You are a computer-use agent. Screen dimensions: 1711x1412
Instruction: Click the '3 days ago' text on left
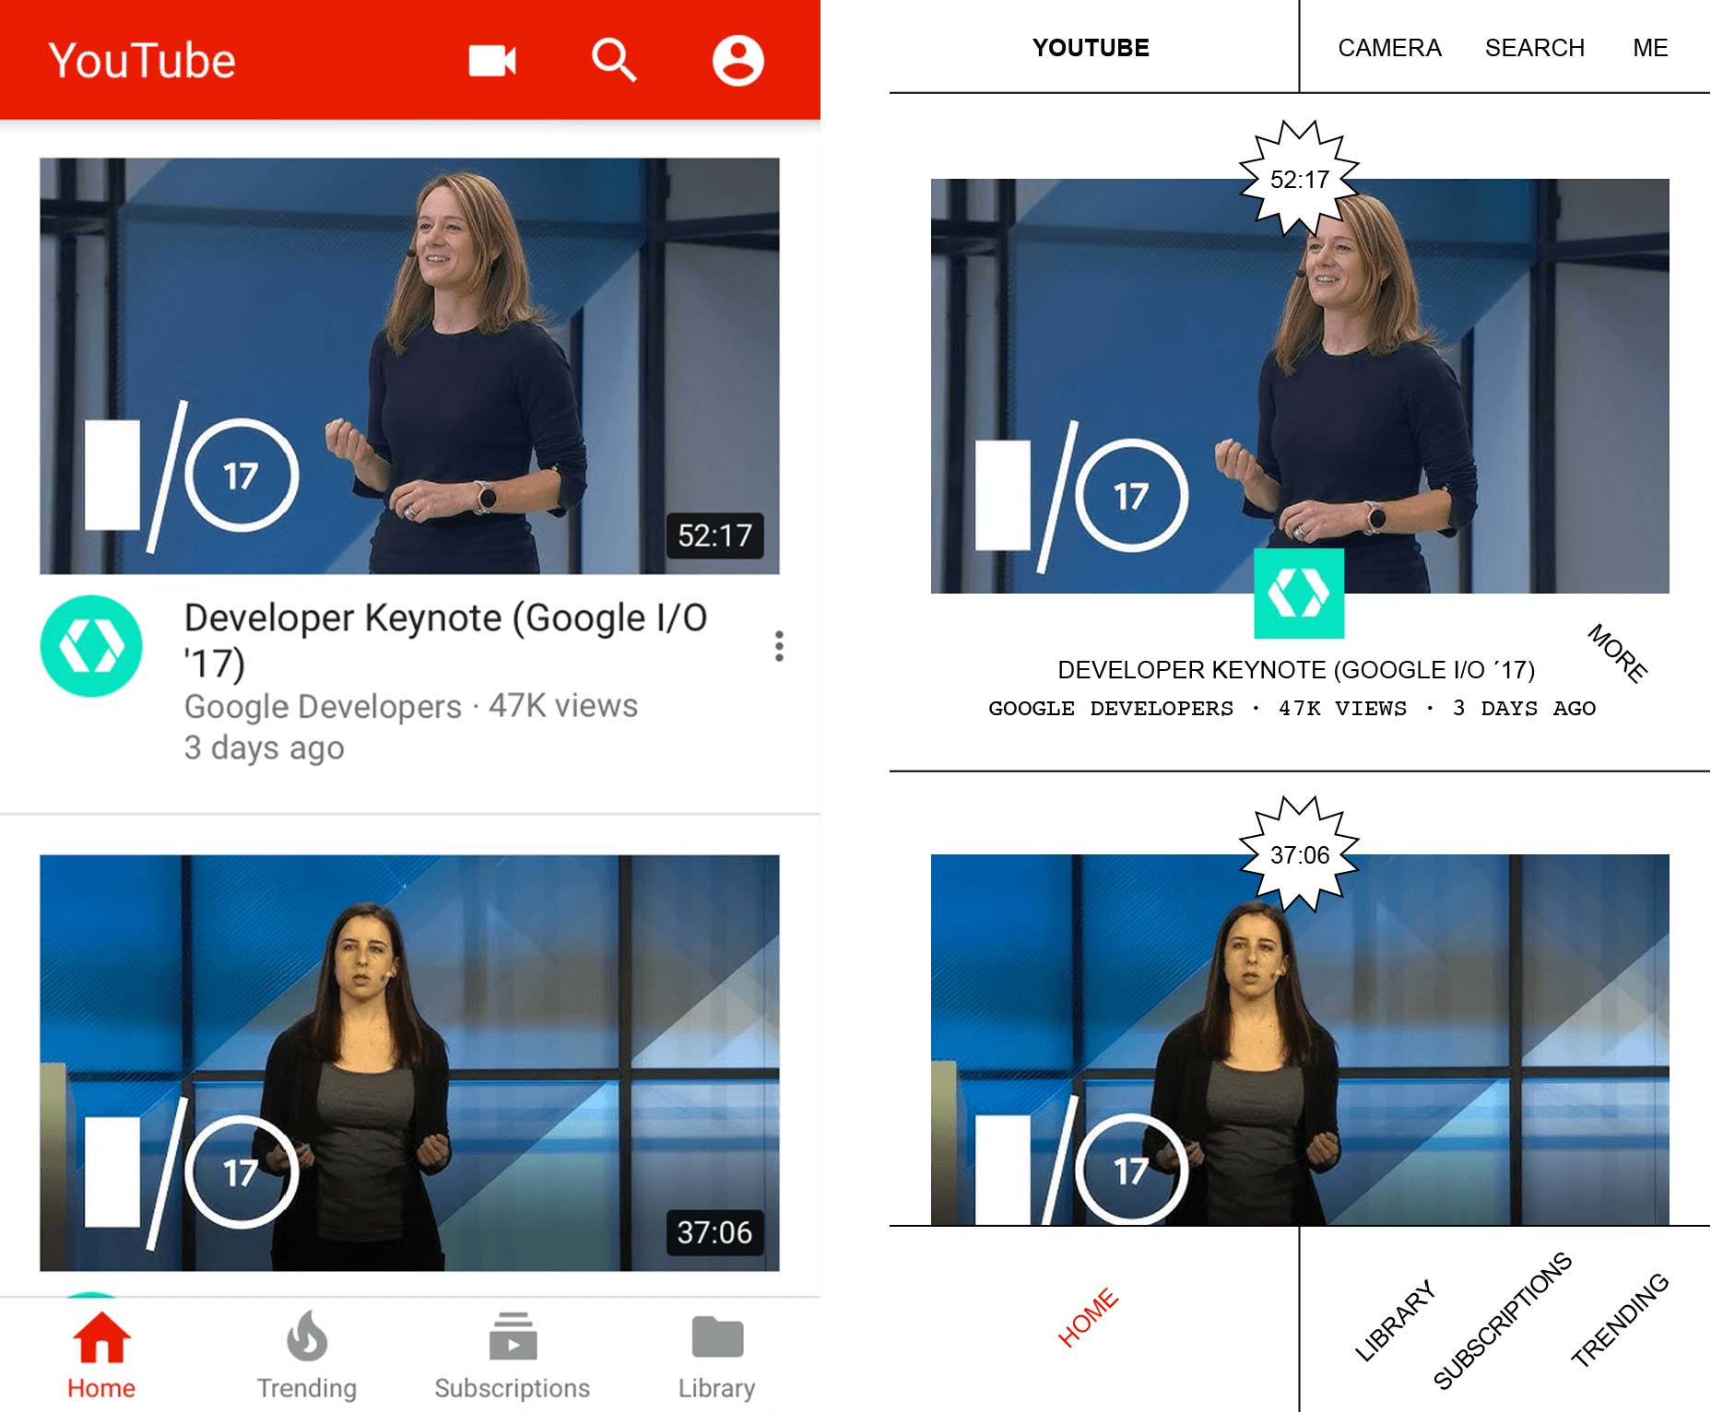coord(264,747)
